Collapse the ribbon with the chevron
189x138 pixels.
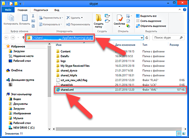tap(180, 9)
